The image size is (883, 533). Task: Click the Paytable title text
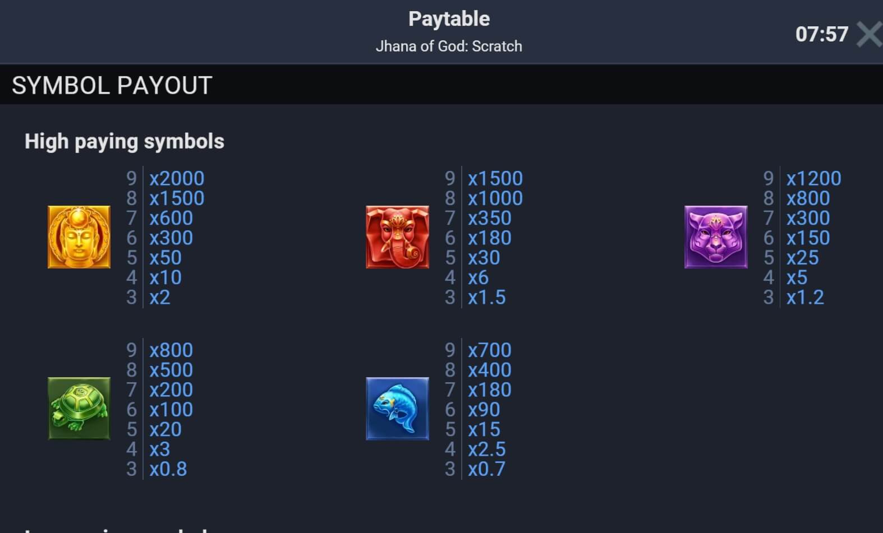(x=449, y=19)
